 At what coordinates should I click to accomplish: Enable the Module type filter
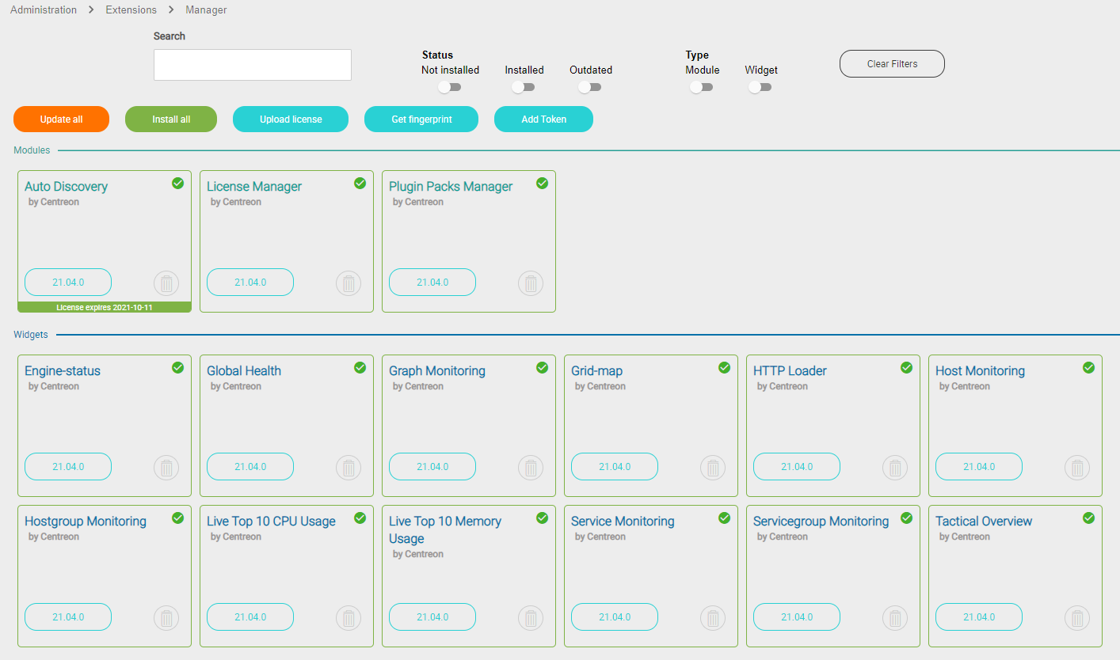[701, 87]
